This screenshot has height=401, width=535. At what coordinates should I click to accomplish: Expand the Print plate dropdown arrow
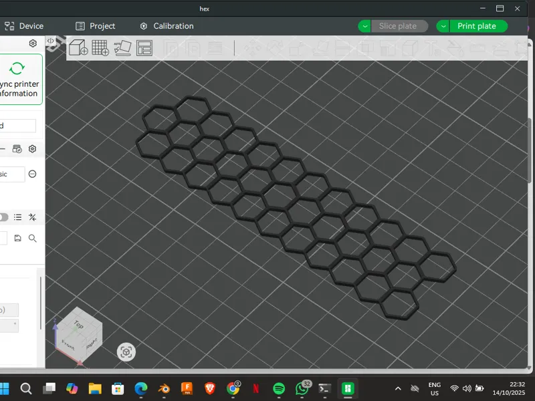coord(443,26)
